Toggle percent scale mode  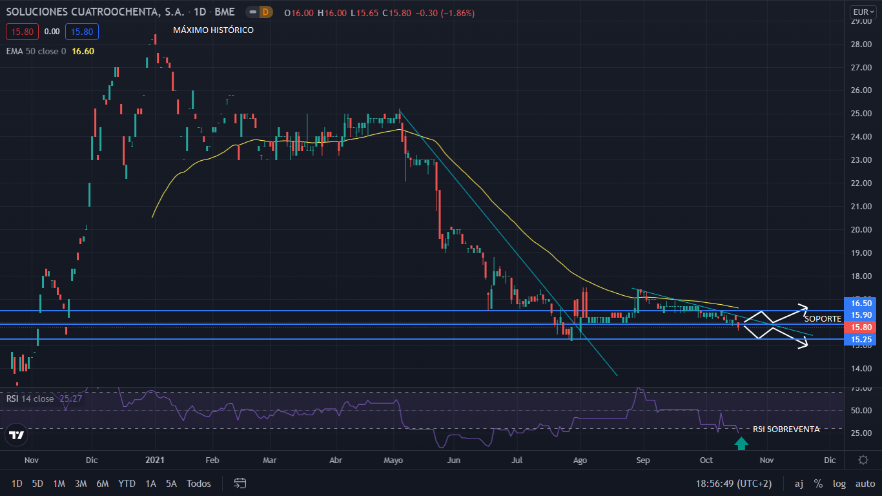pyautogui.click(x=818, y=483)
